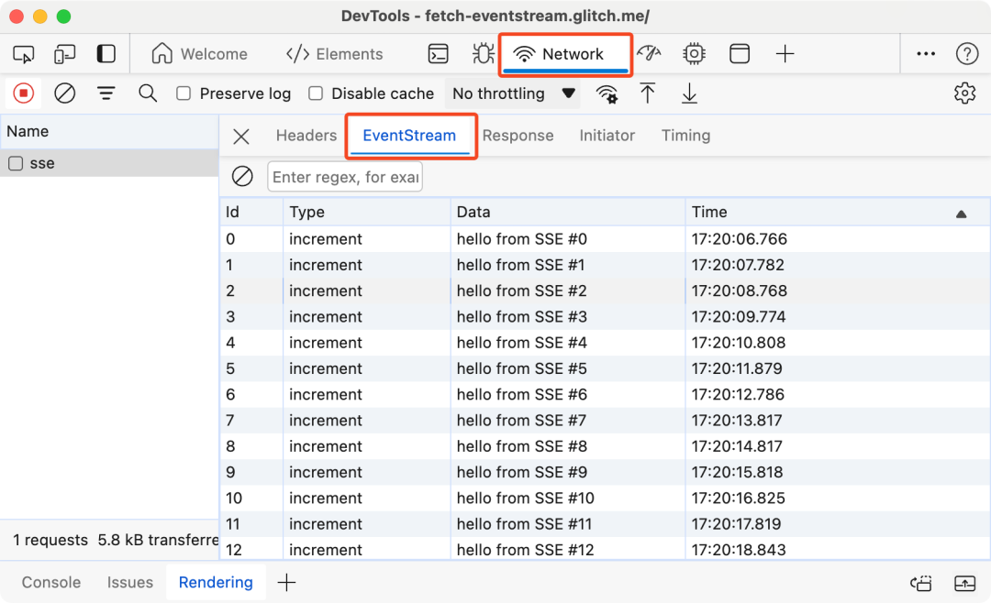Viewport: 991px width, 603px height.
Task: Open the No throttling dropdown
Action: (513, 93)
